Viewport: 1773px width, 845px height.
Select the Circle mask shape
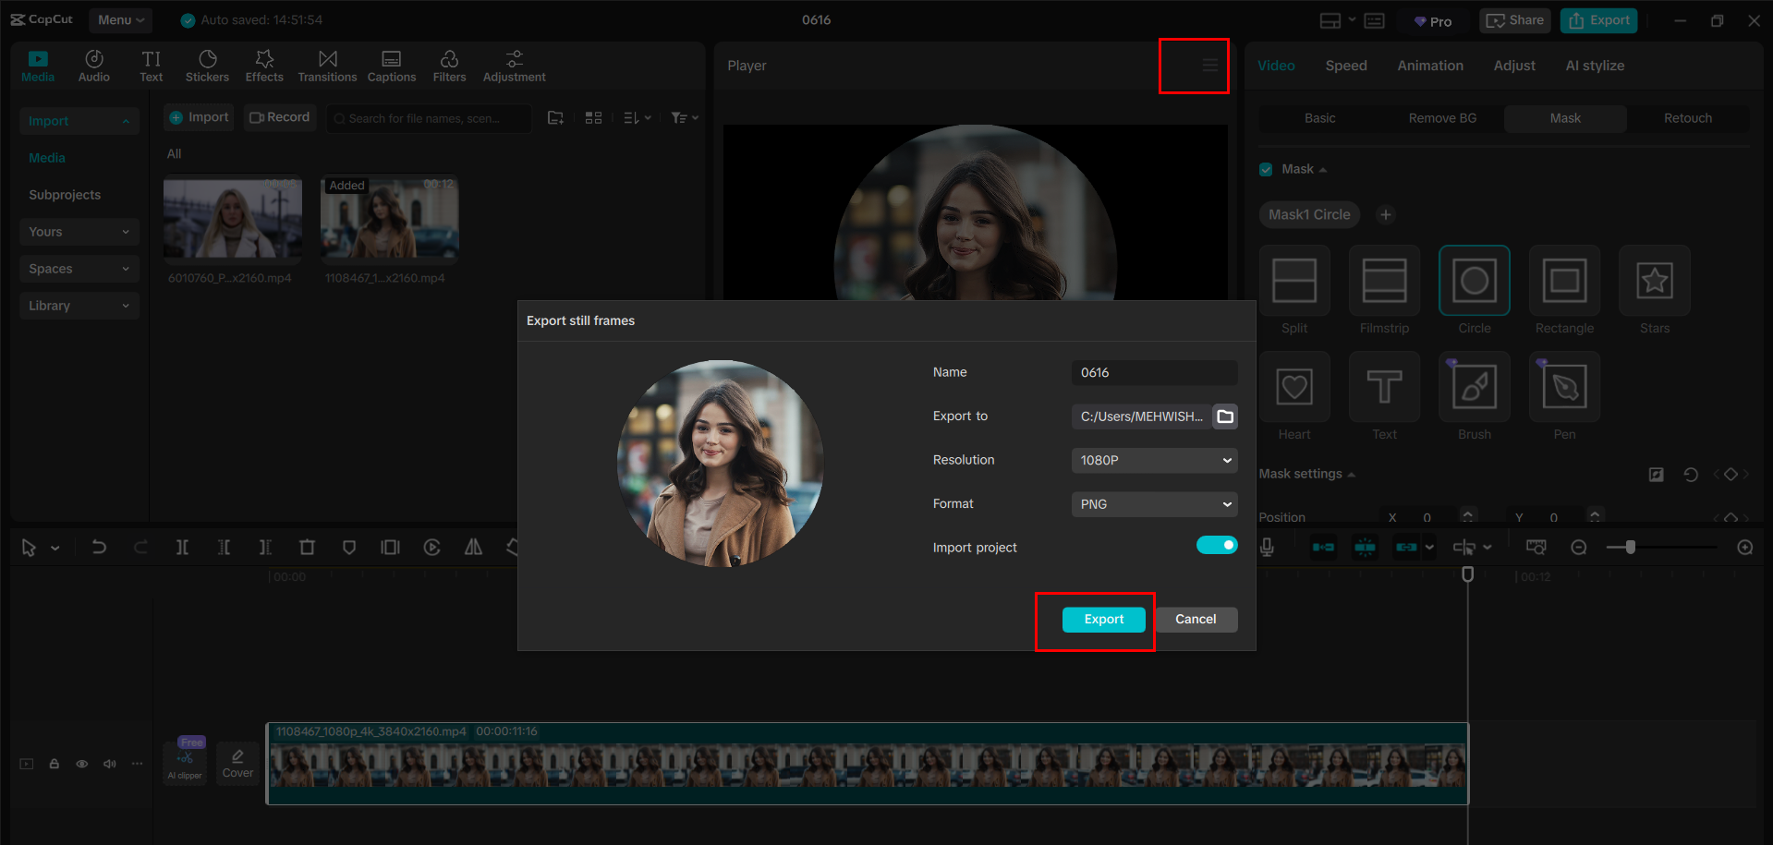(x=1474, y=280)
